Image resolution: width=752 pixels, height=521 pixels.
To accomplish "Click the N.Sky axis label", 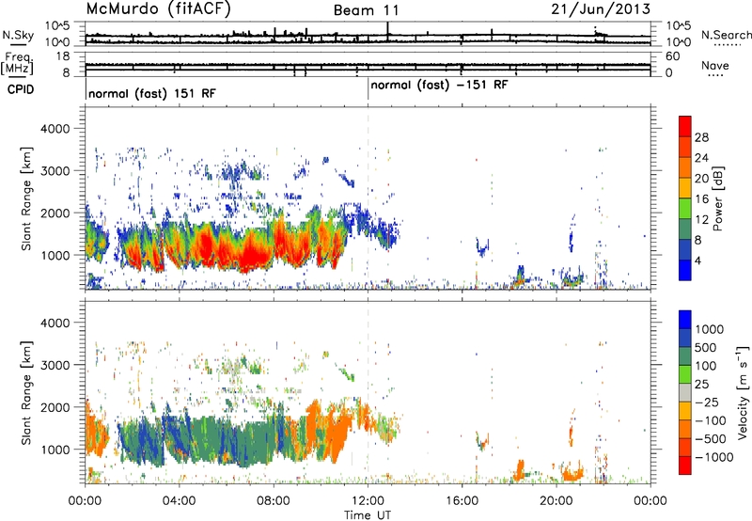I will [x=18, y=35].
